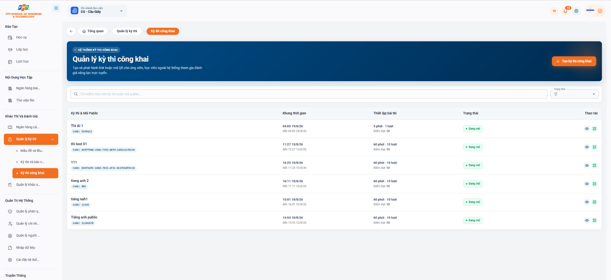Open Quản lý chi nh... sidebar item
The height and width of the screenshot is (280, 611).
pos(31,224)
